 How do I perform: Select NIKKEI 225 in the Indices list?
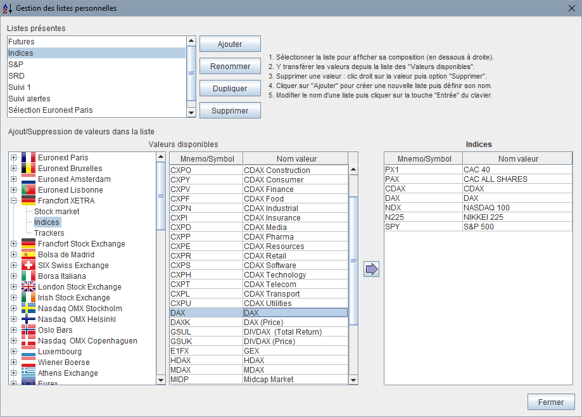[x=478, y=217]
